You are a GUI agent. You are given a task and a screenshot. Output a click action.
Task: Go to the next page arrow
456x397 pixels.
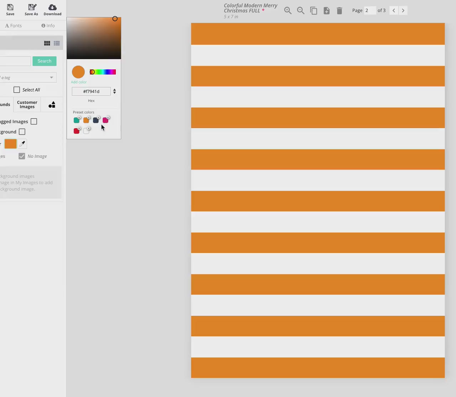coord(403,10)
